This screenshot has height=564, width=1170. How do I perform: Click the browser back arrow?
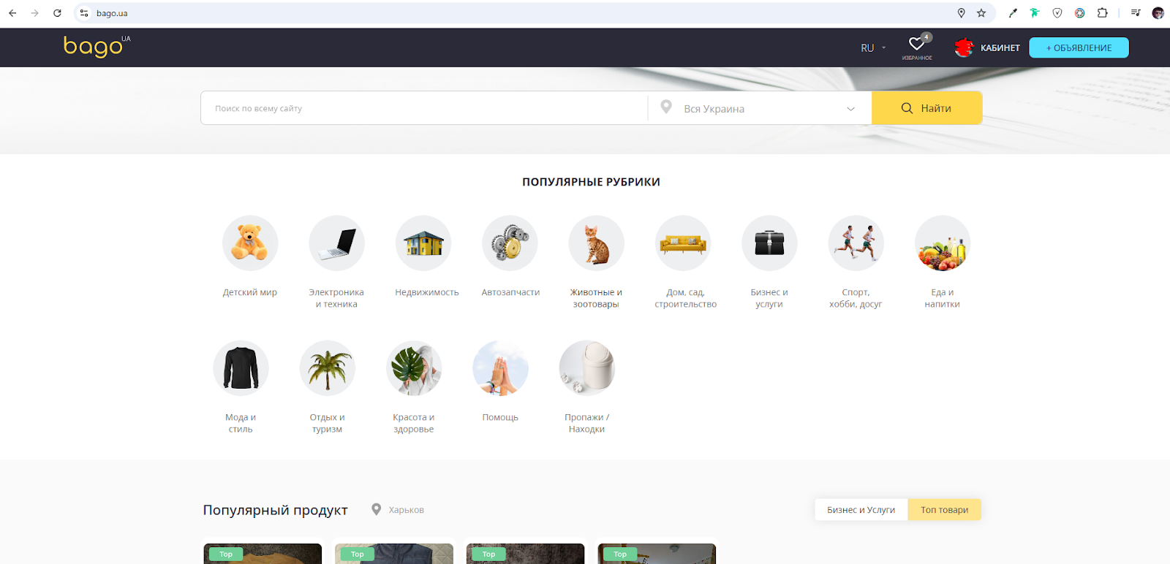tap(12, 13)
